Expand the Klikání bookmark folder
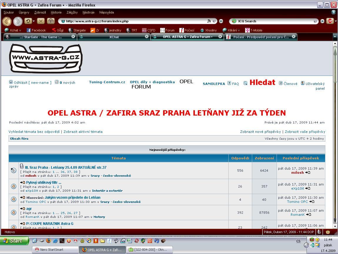Viewport: 338px width, 254px height. [231, 30]
